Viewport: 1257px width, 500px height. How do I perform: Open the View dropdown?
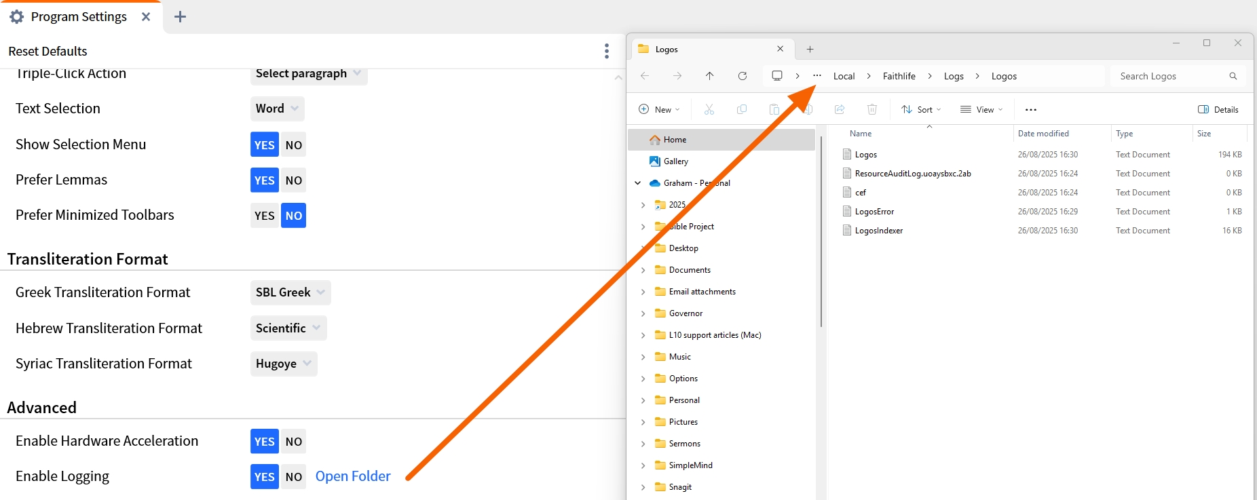click(x=981, y=109)
